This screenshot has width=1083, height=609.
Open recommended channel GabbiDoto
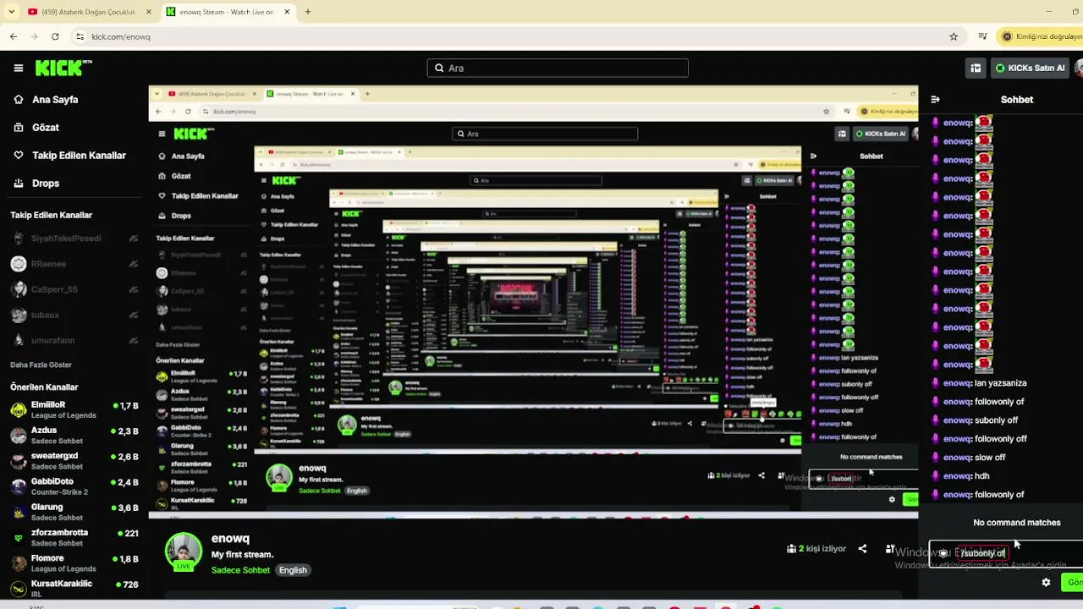tap(74, 486)
